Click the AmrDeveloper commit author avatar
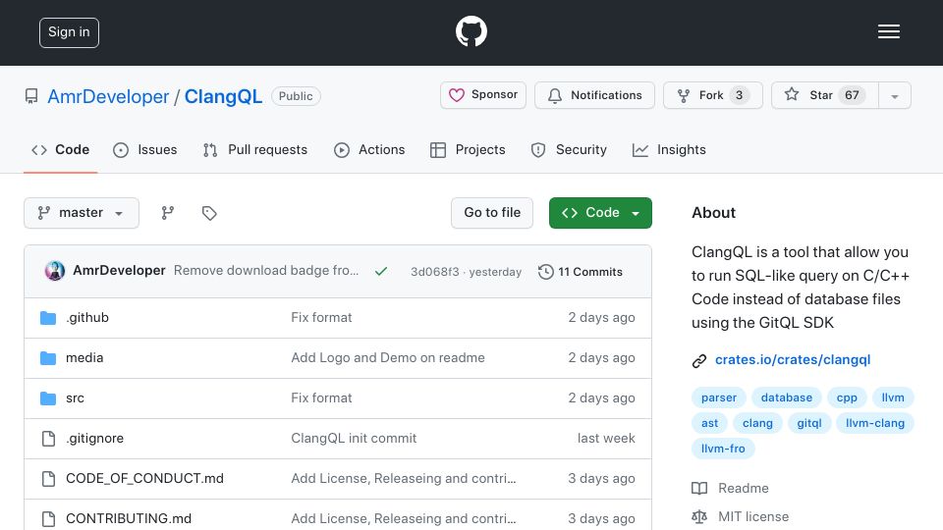The width and height of the screenshot is (943, 530). (x=55, y=271)
